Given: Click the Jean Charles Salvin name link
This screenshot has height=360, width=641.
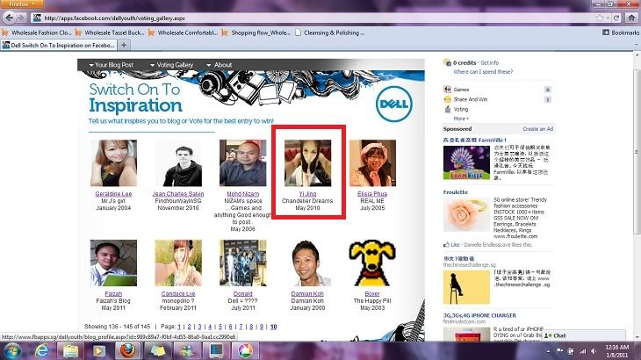Looking at the screenshot, I should coord(178,194).
